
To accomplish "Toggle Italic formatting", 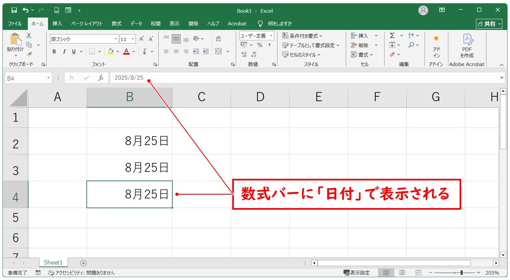I will click(x=64, y=51).
